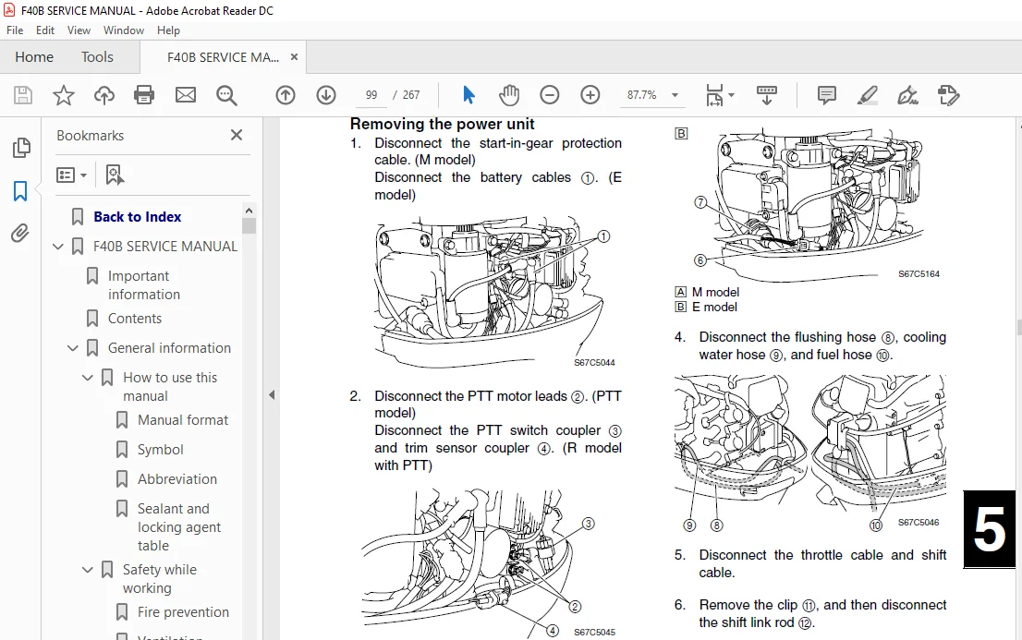Open the Important information bookmark
Screen dimensions: 1022x640
(x=144, y=284)
